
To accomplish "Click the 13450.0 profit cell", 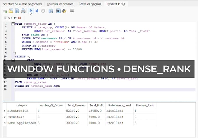I will coord(96,111).
